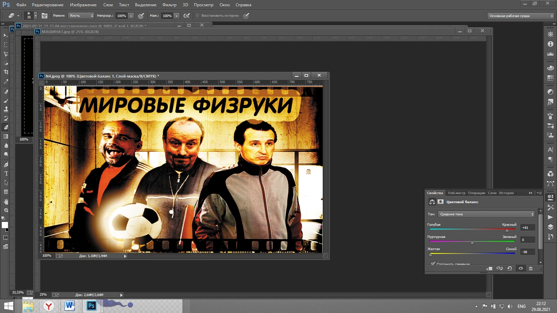Viewport: 557px width, 313px height.
Task: Switch to the История tab
Action: click(506, 193)
